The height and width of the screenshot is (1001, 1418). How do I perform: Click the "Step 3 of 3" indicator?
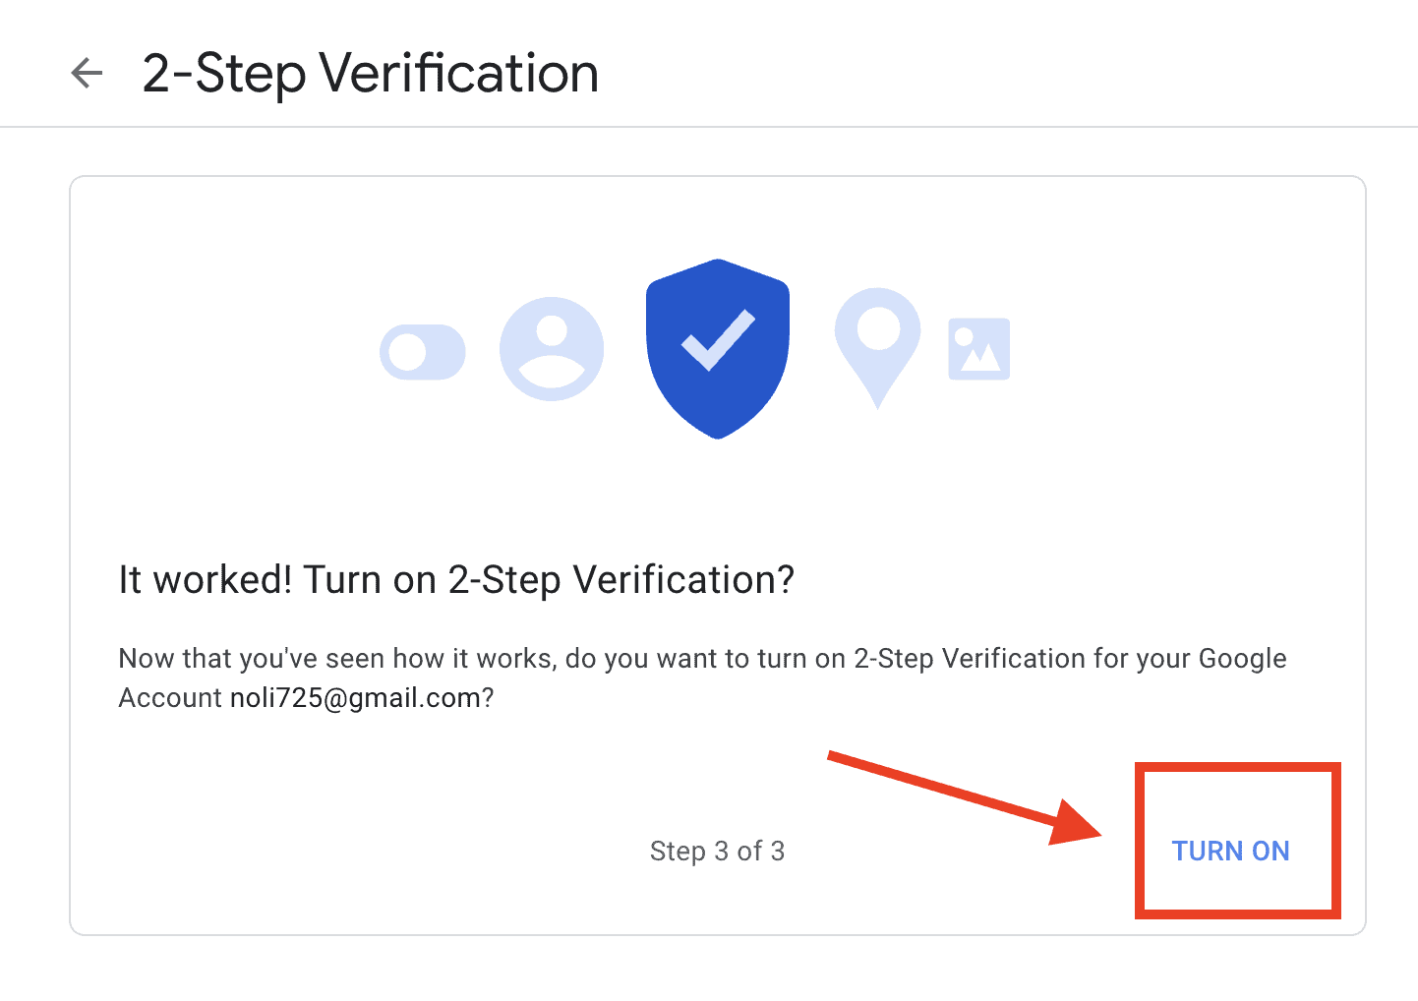(x=717, y=852)
